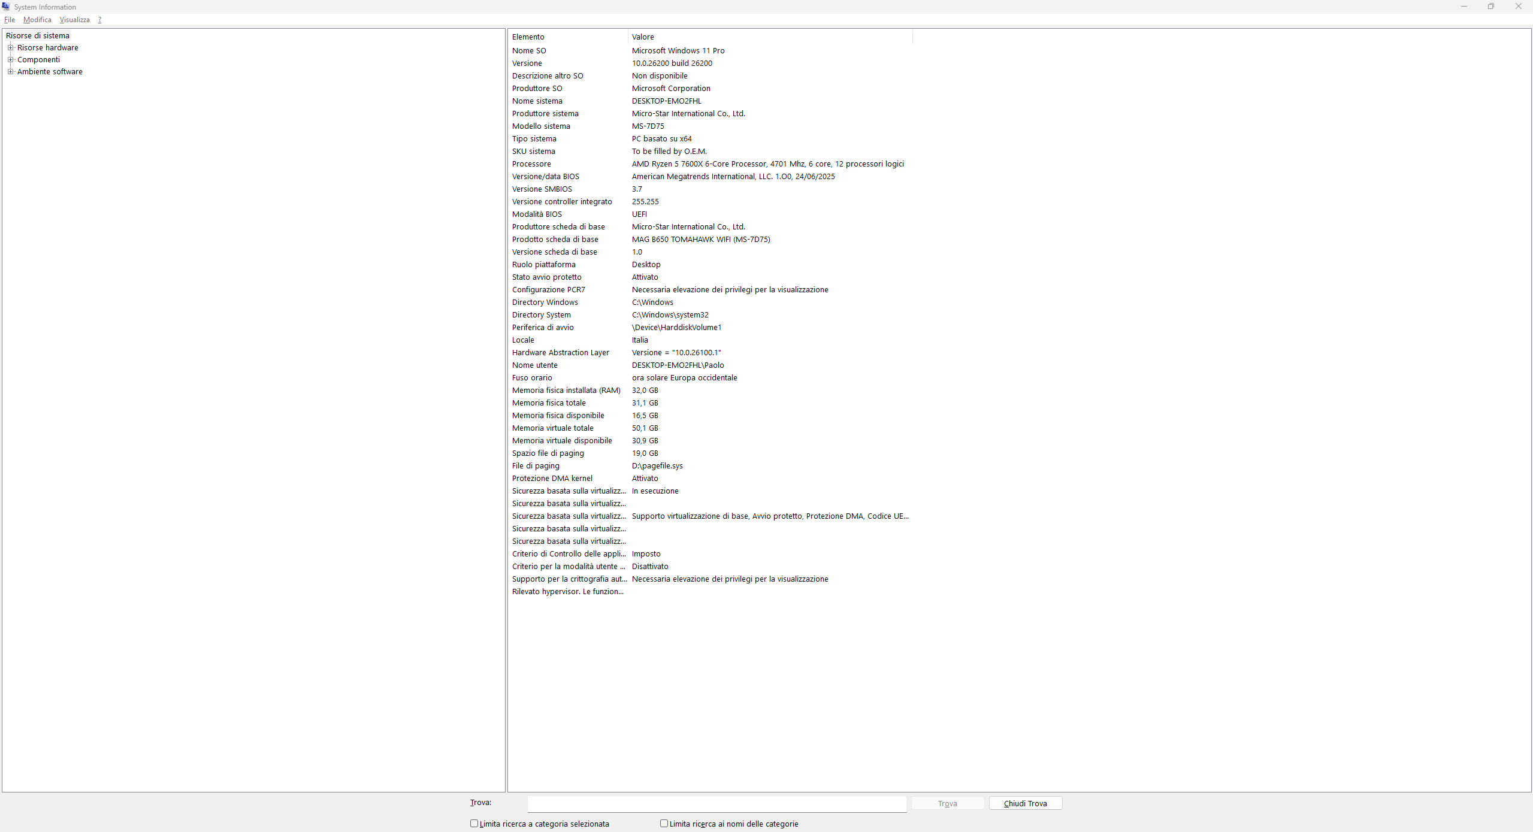Select the Processore row label
This screenshot has width=1533, height=832.
[531, 164]
